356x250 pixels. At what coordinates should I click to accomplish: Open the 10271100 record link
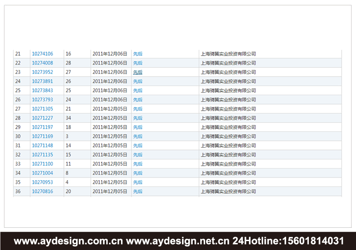42,164
